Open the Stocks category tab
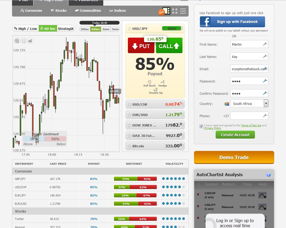This screenshot has width=286, height=228. coord(59,11)
